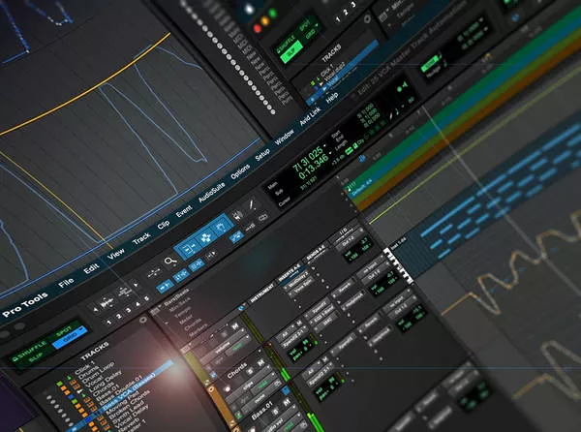
Task: Recall zoom preset 4 in front window
Action: pos(138,304)
